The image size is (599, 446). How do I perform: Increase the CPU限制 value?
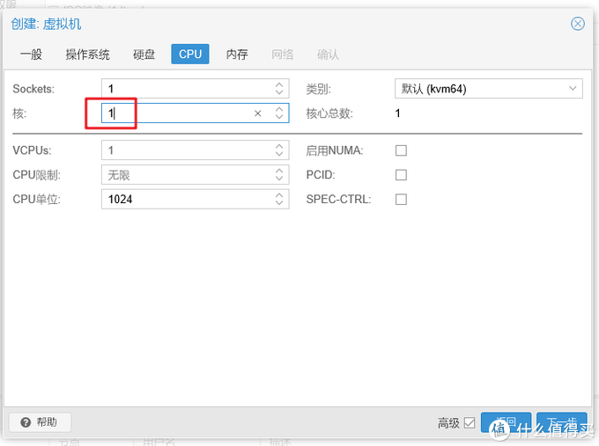coord(279,171)
